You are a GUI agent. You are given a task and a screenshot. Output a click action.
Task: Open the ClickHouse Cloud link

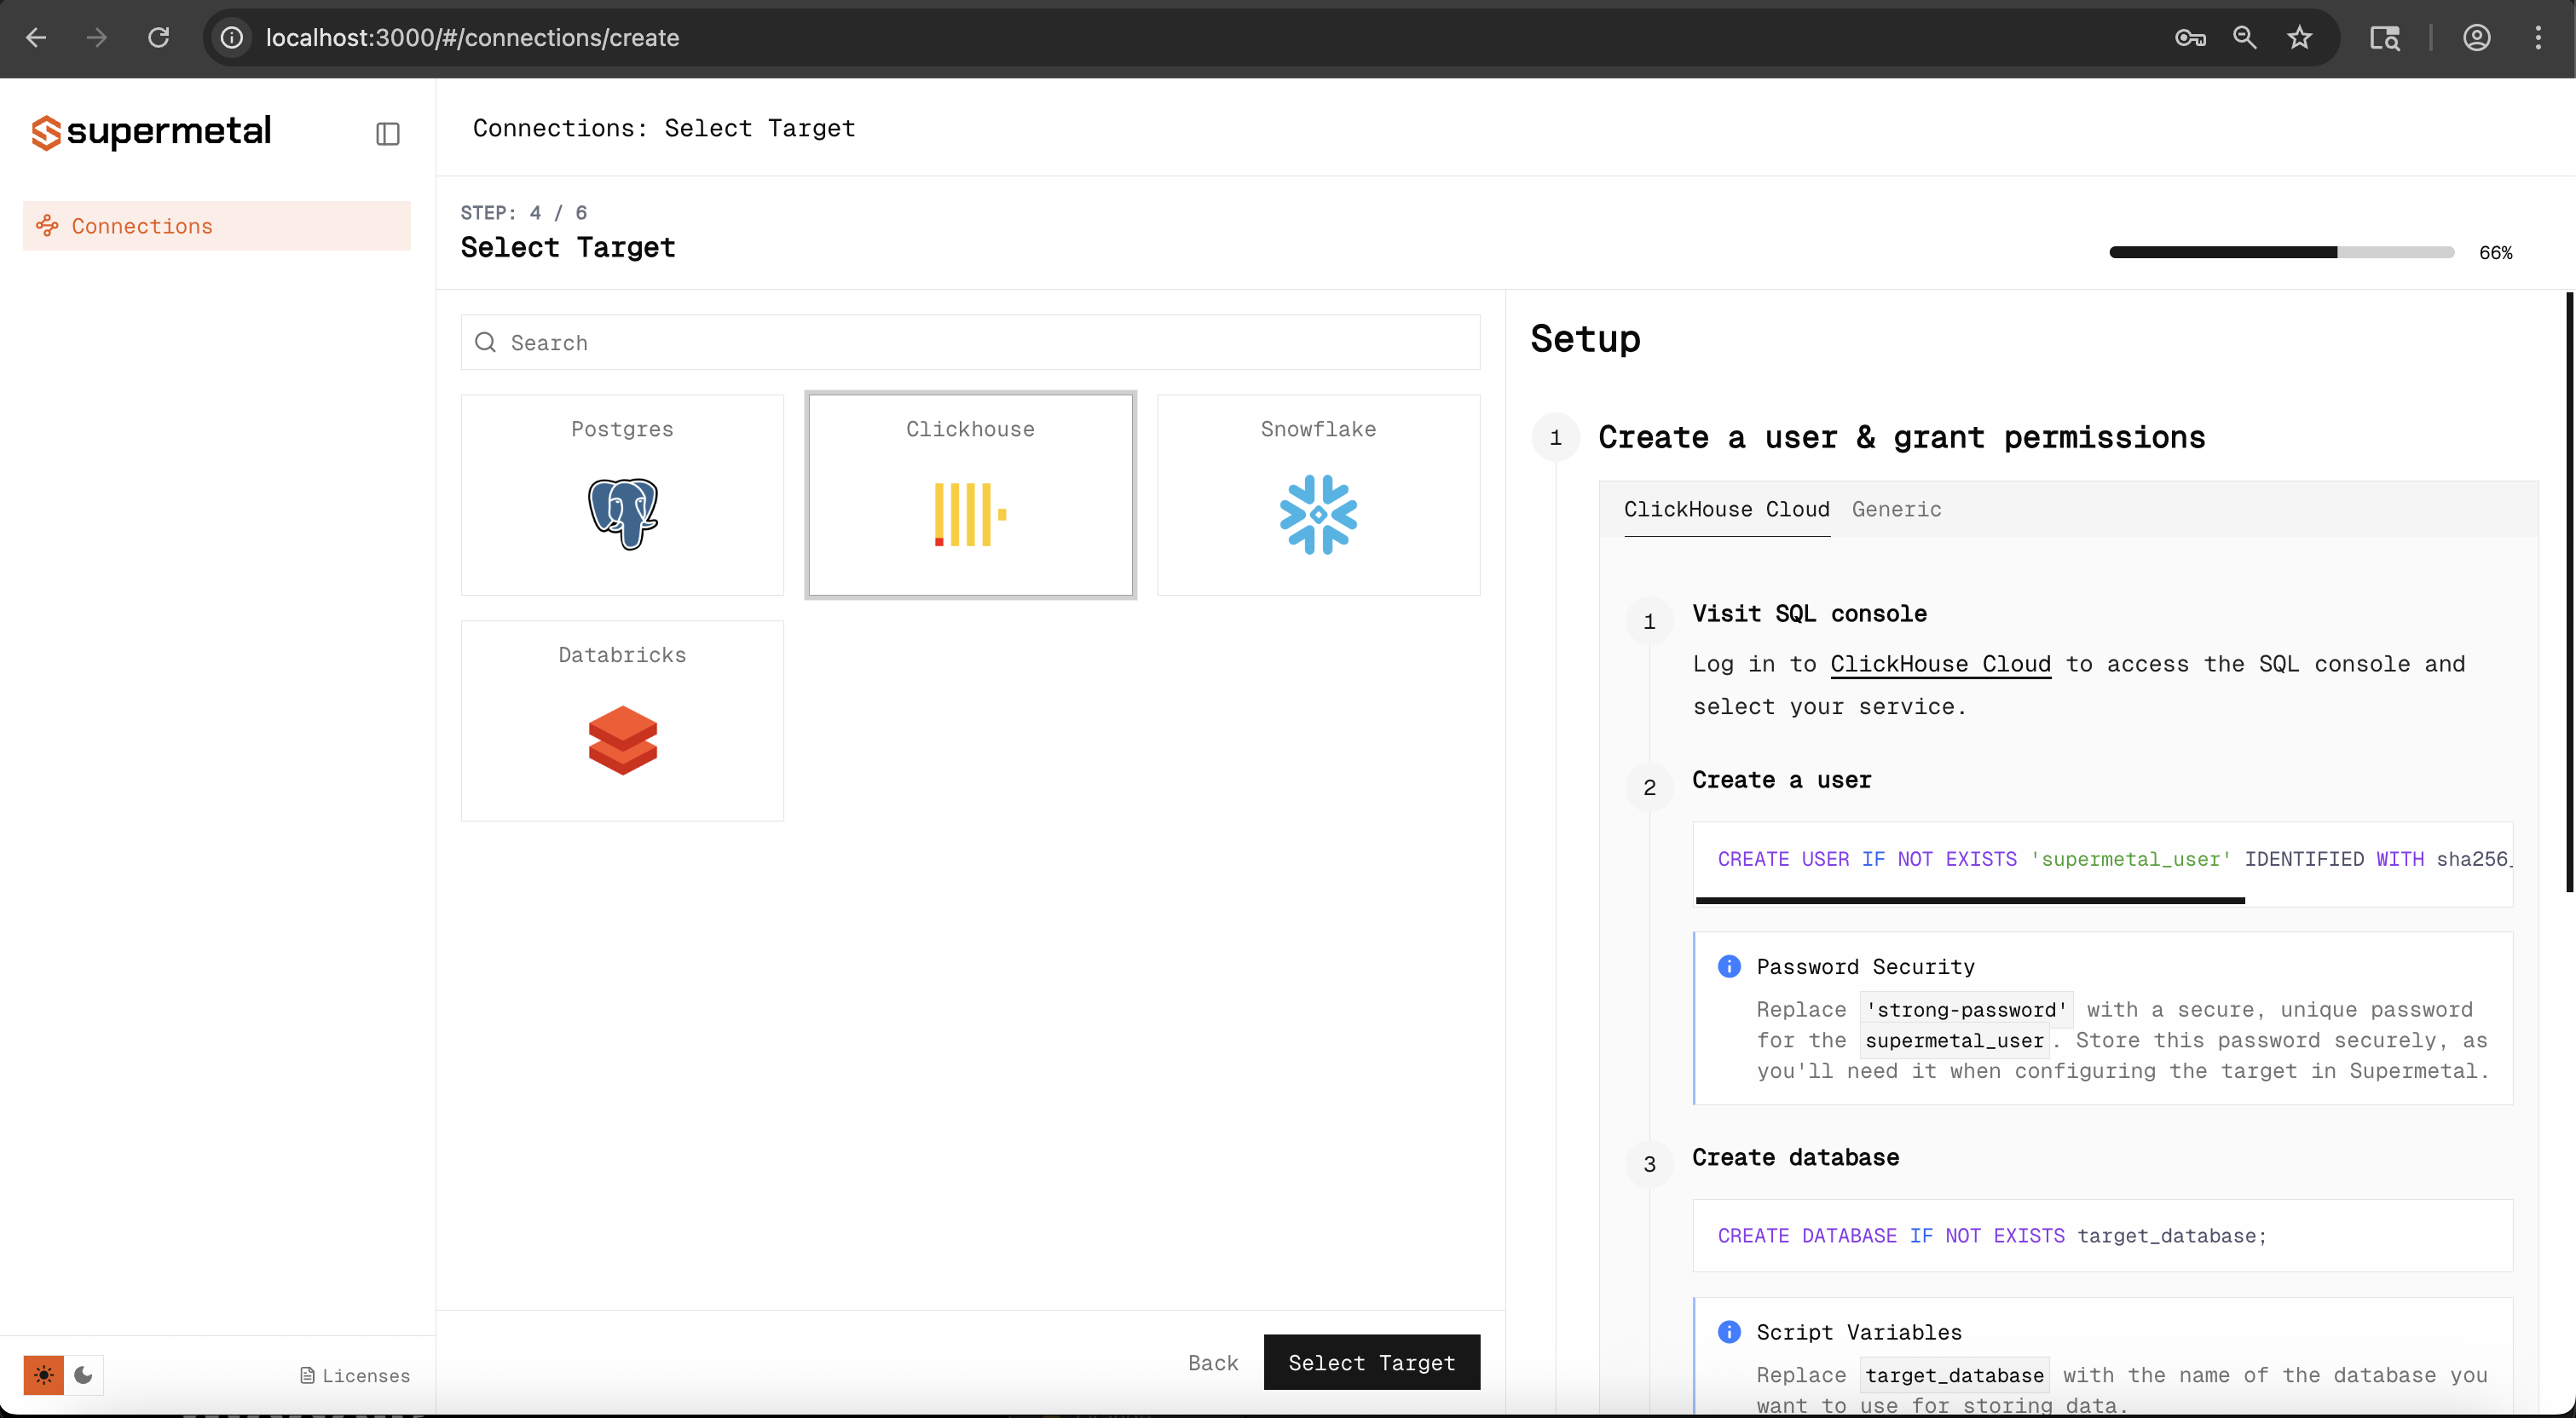pos(1939,663)
